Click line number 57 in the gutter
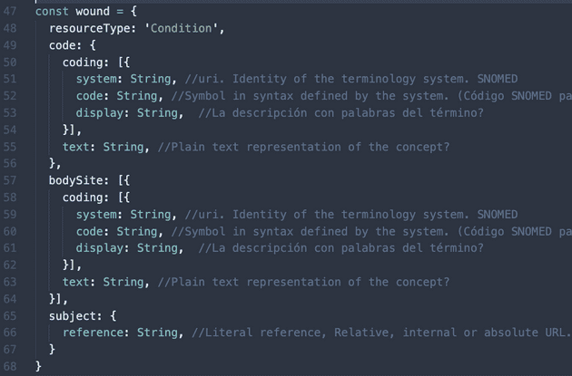 (x=10, y=180)
